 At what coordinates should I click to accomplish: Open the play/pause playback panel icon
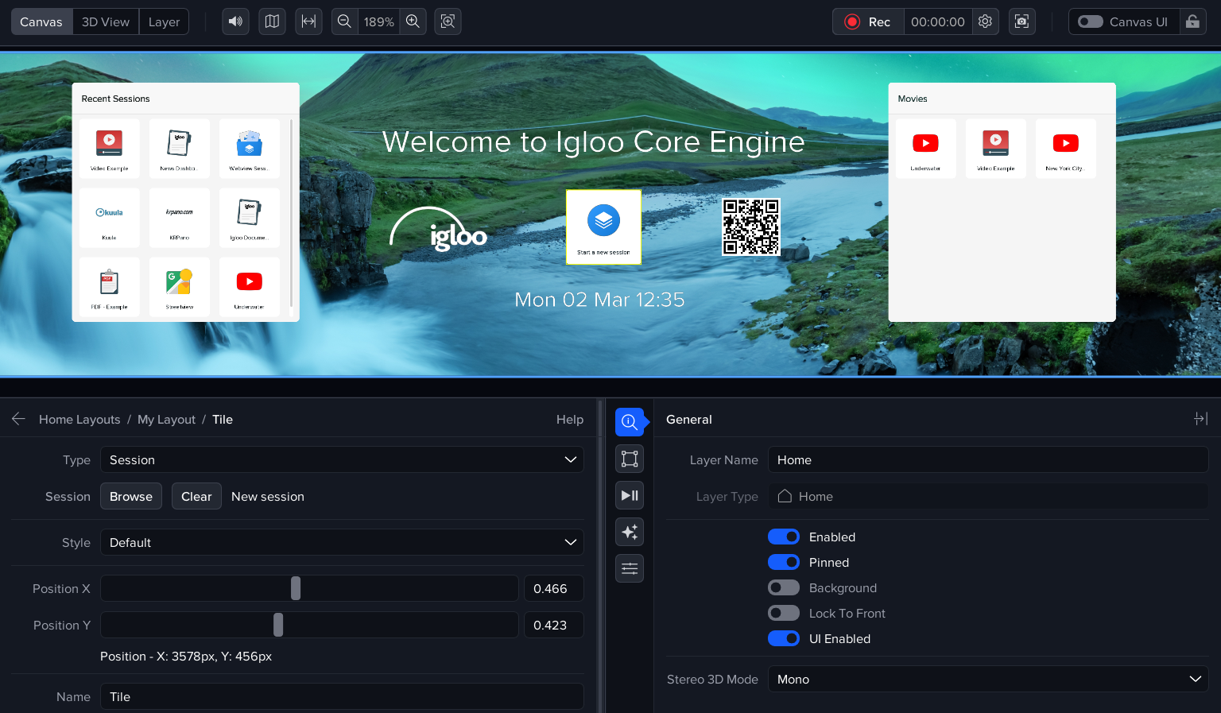click(x=629, y=495)
